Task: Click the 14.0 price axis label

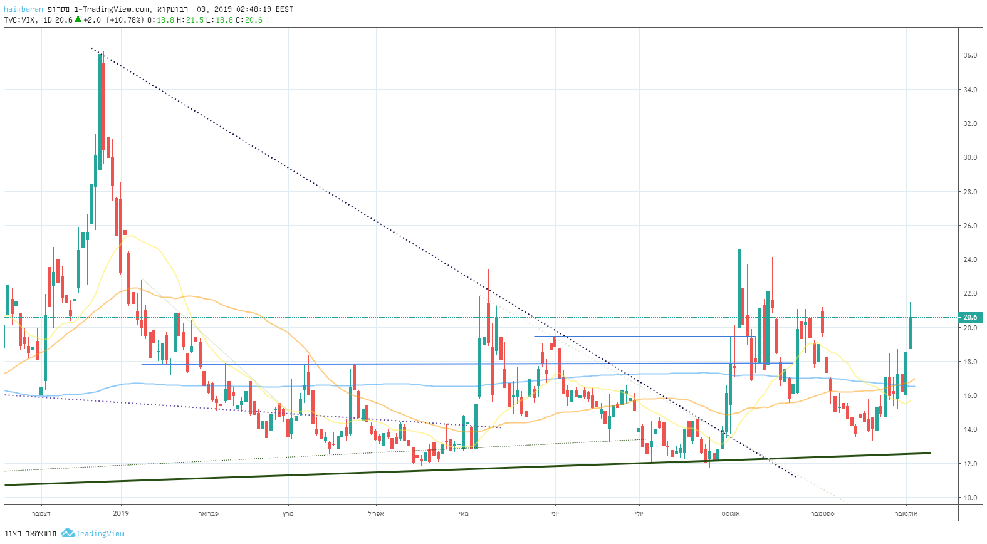Action: [970, 430]
